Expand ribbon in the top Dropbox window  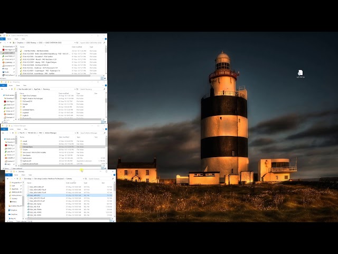(x=104, y=39)
